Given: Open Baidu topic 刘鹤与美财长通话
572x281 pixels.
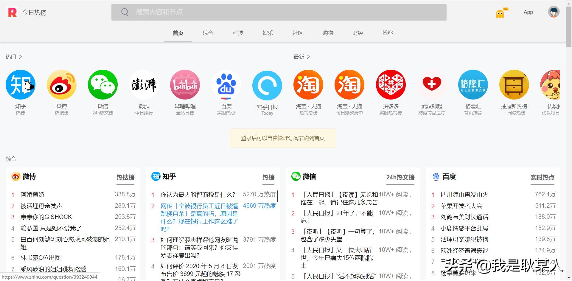Looking at the screenshot, I should [x=464, y=217].
